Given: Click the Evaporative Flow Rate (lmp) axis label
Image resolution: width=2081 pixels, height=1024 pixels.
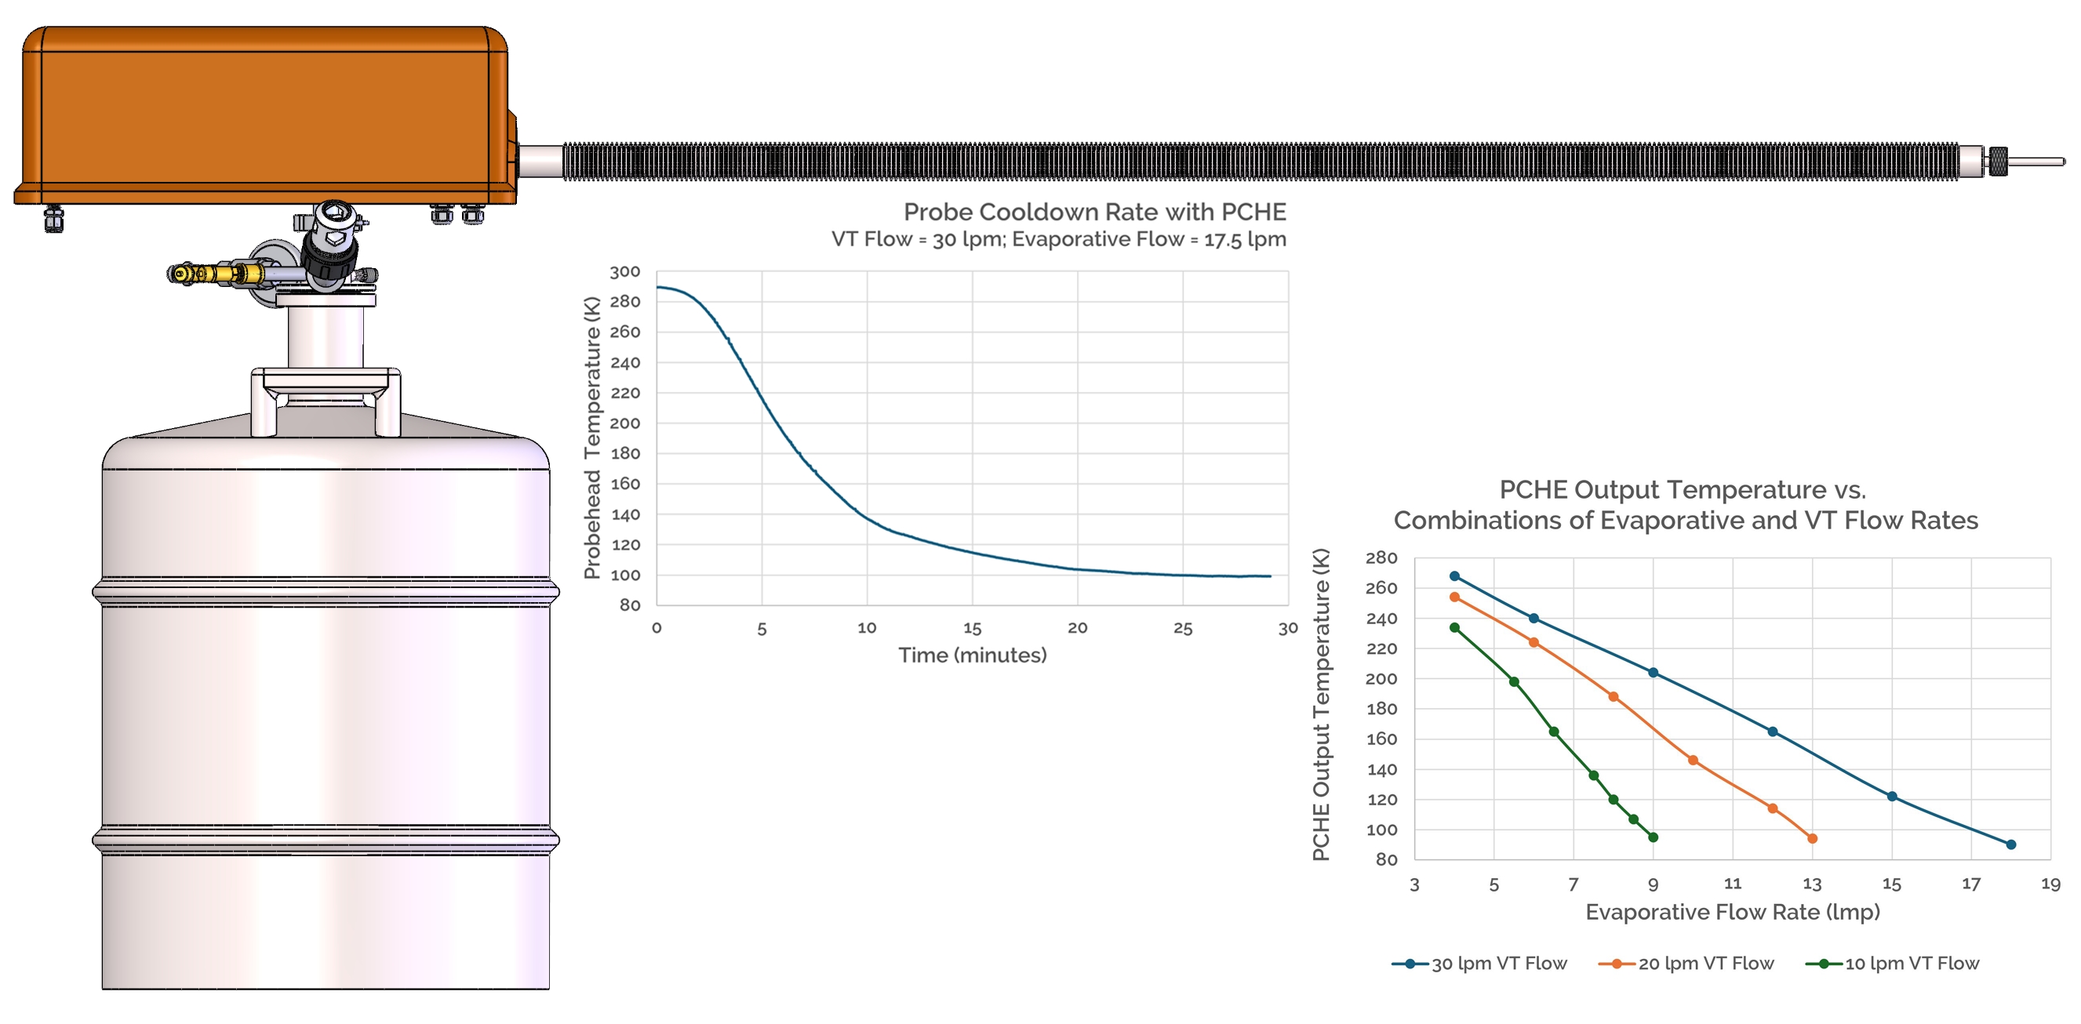Looking at the screenshot, I should (1732, 912).
